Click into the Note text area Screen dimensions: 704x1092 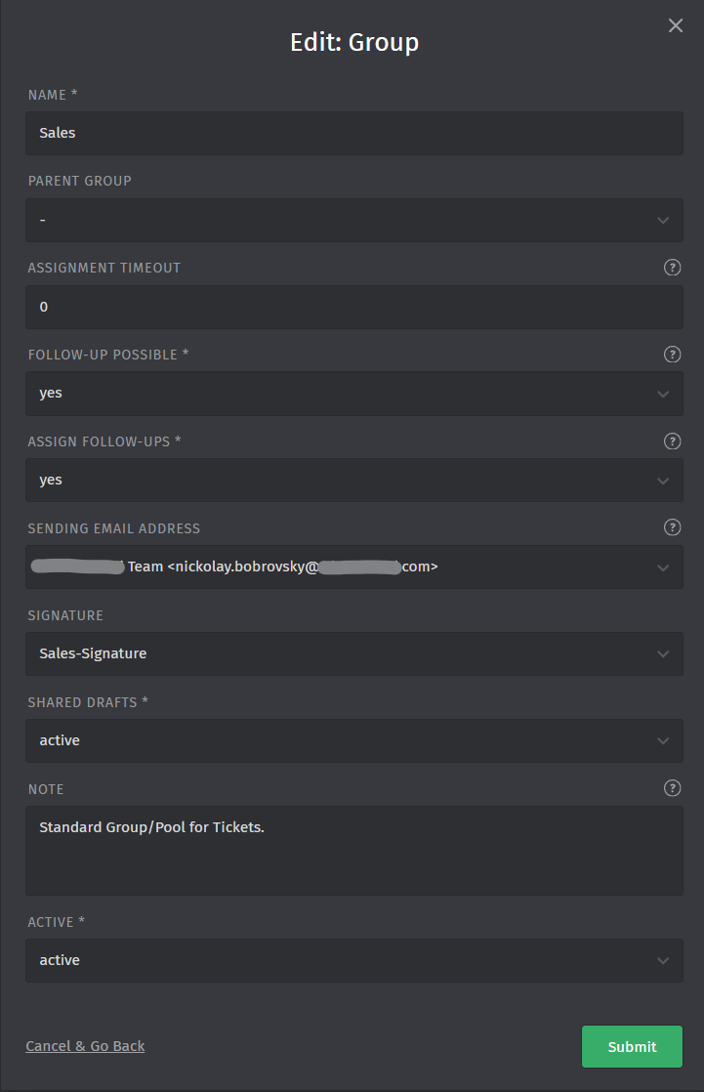pos(353,851)
